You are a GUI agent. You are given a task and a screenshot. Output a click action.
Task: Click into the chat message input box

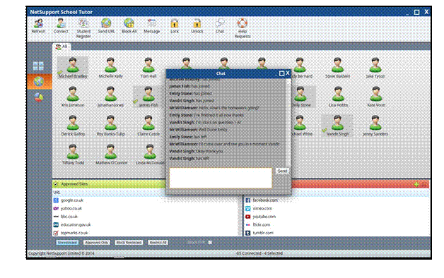click(x=221, y=178)
